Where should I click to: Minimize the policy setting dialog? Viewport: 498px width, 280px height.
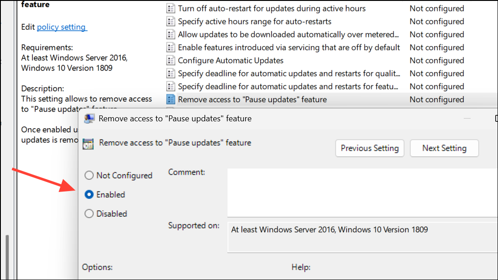click(467, 119)
